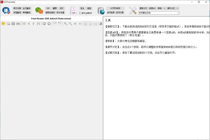Click the wrench and screwdriver tools icon
Viewport: 210px width, 140px height.
133,10
